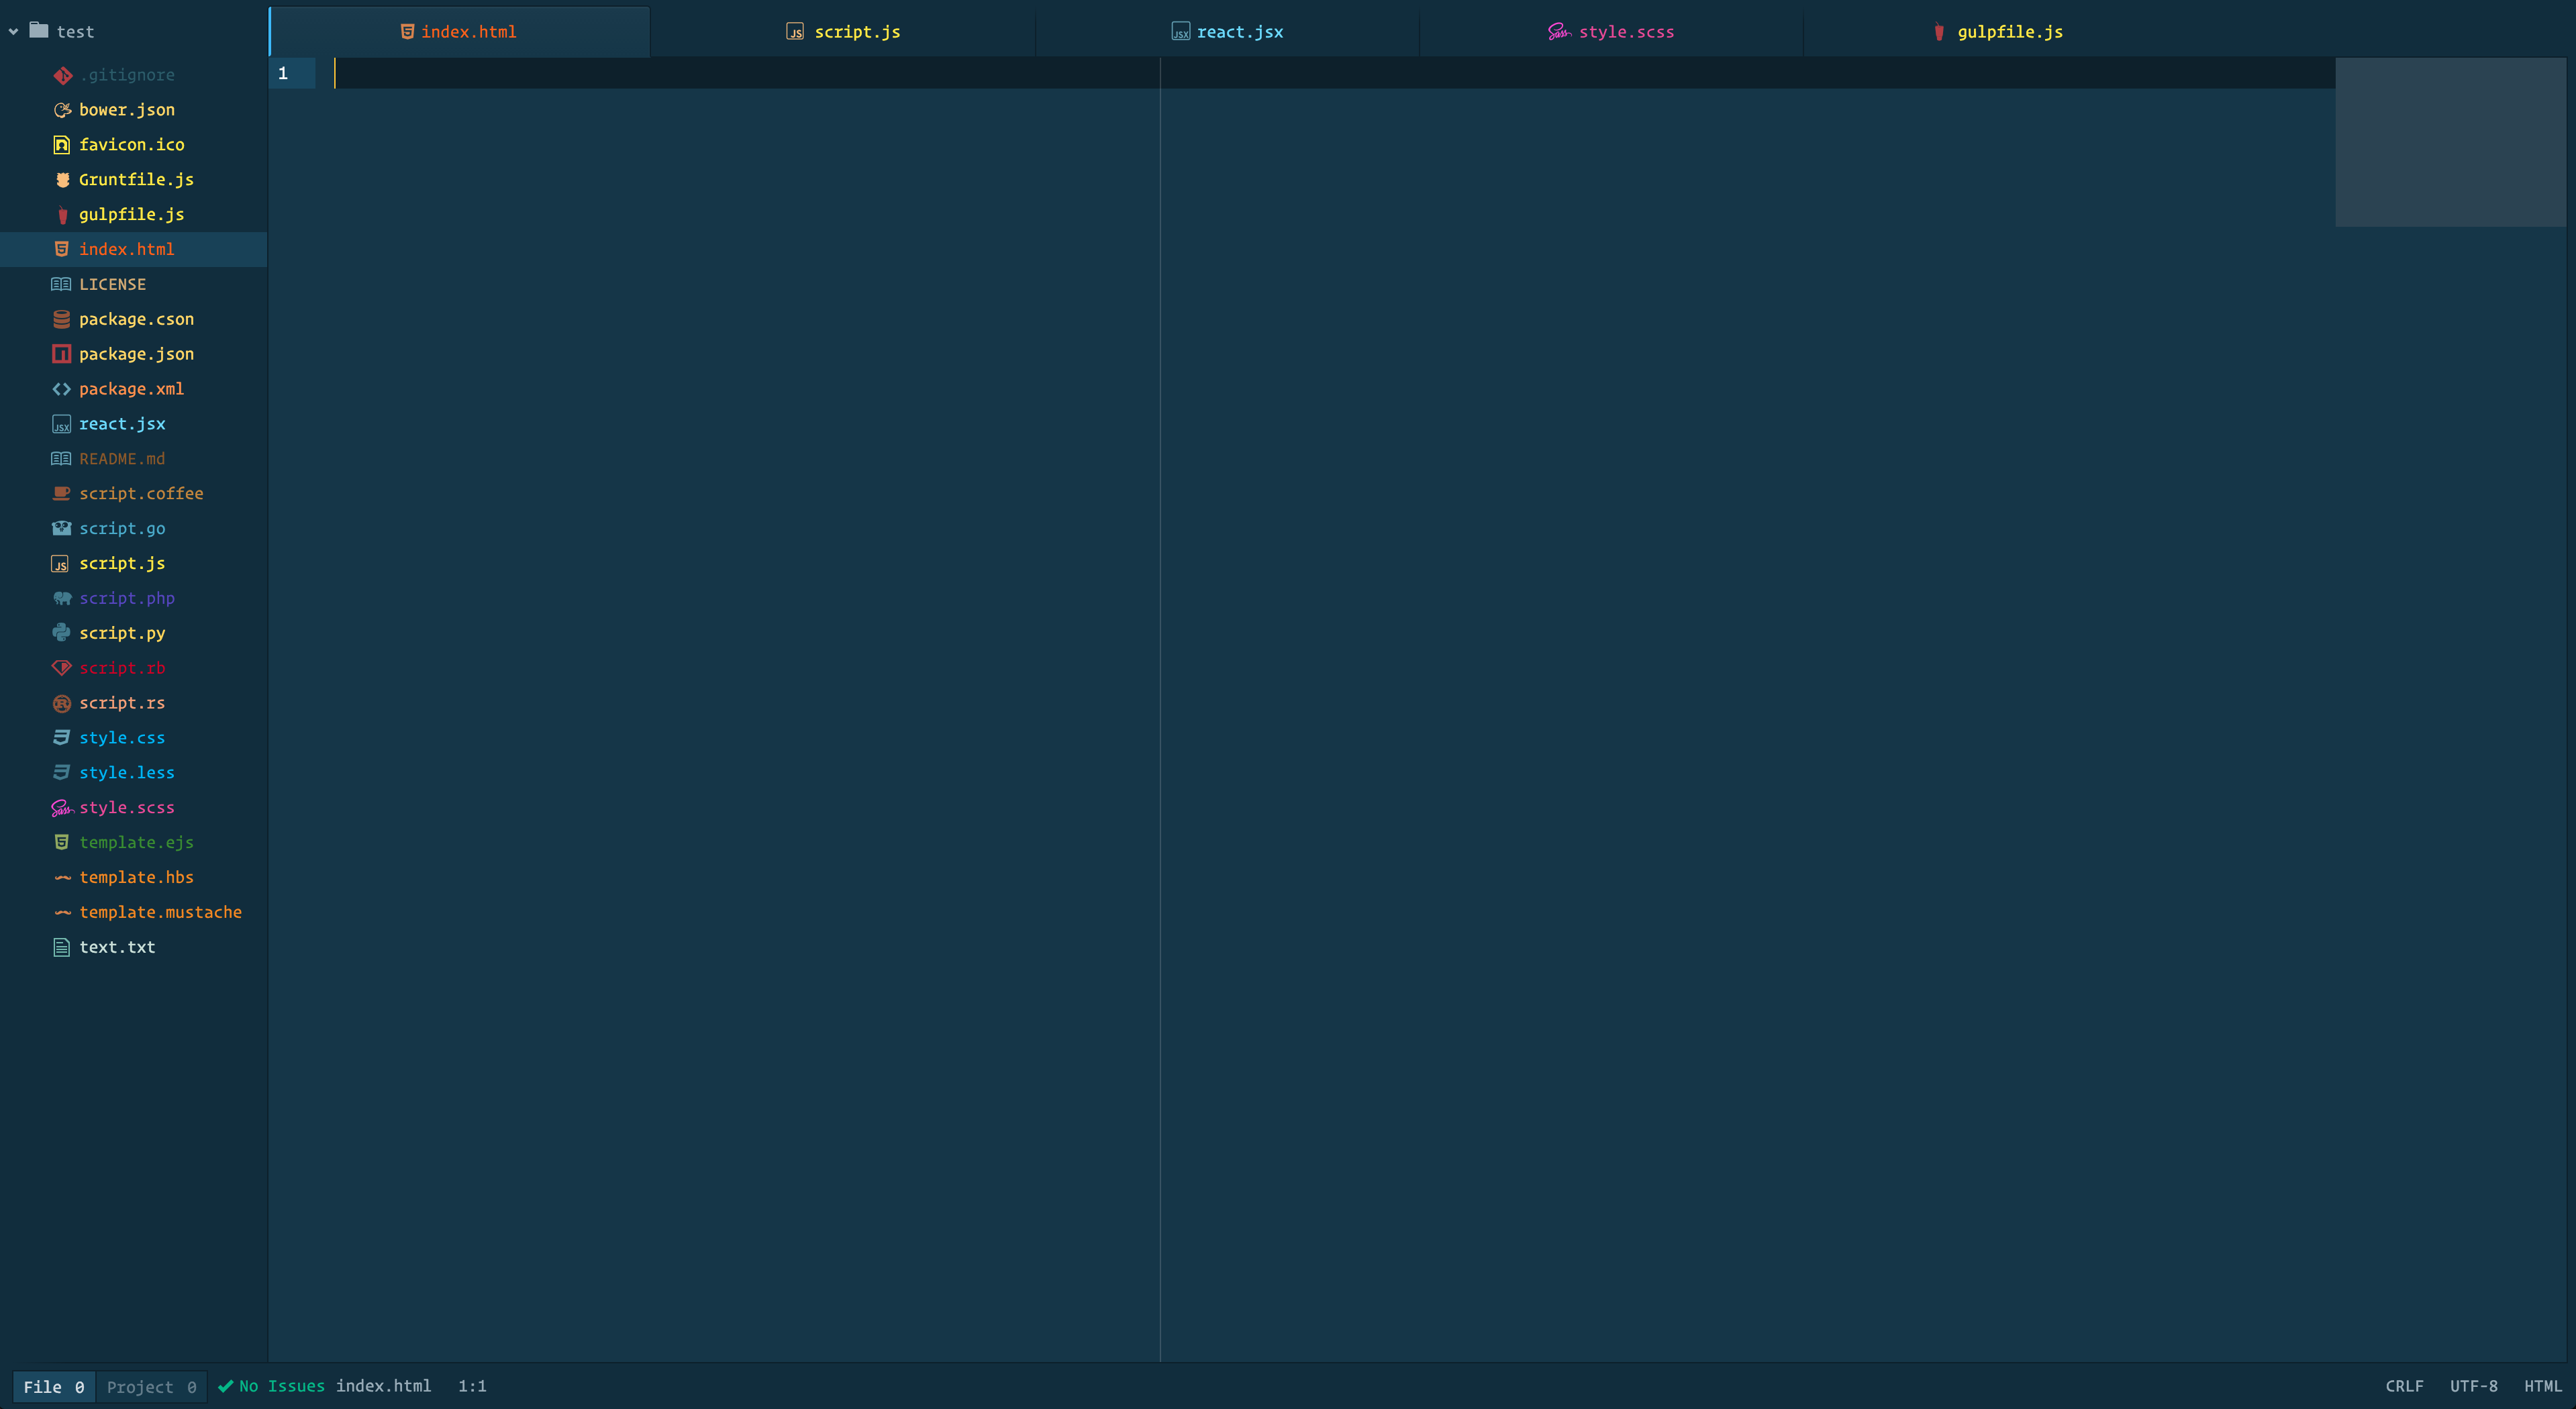
Task: Click the Gulp icon beside gulpfile.js
Action: click(62, 214)
